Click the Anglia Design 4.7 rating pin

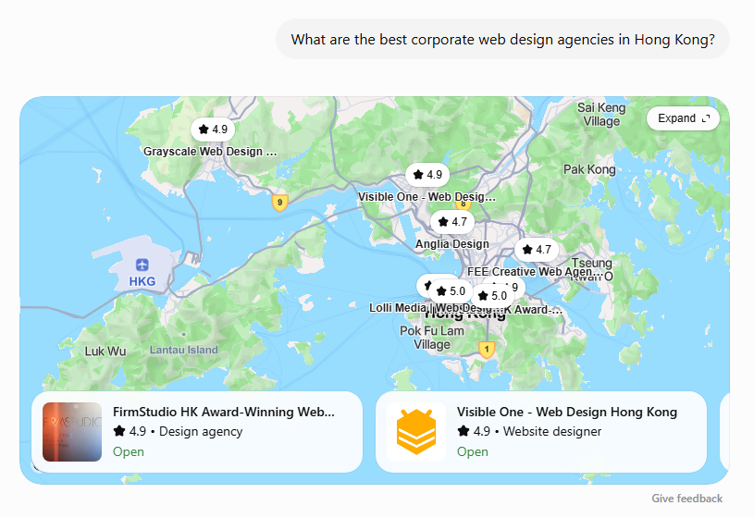click(x=452, y=222)
